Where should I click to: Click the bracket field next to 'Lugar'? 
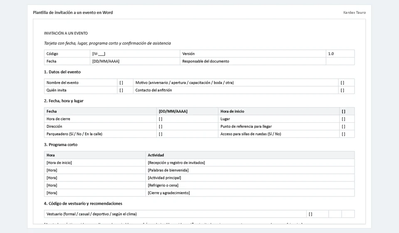coord(347,119)
